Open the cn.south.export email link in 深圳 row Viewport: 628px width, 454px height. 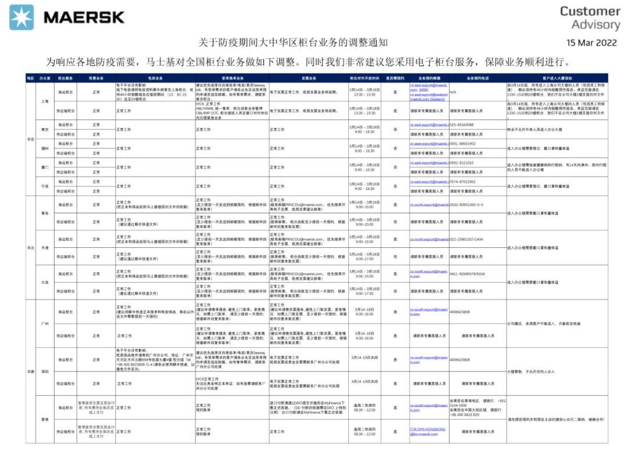point(429,359)
